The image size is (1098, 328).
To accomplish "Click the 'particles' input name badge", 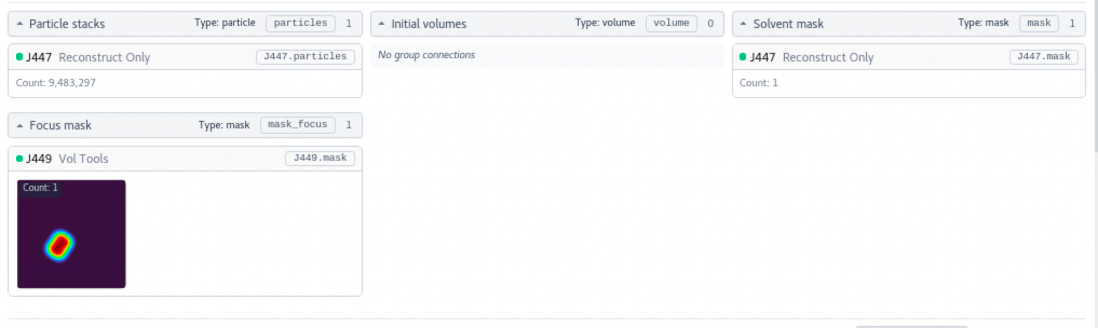I will [300, 23].
